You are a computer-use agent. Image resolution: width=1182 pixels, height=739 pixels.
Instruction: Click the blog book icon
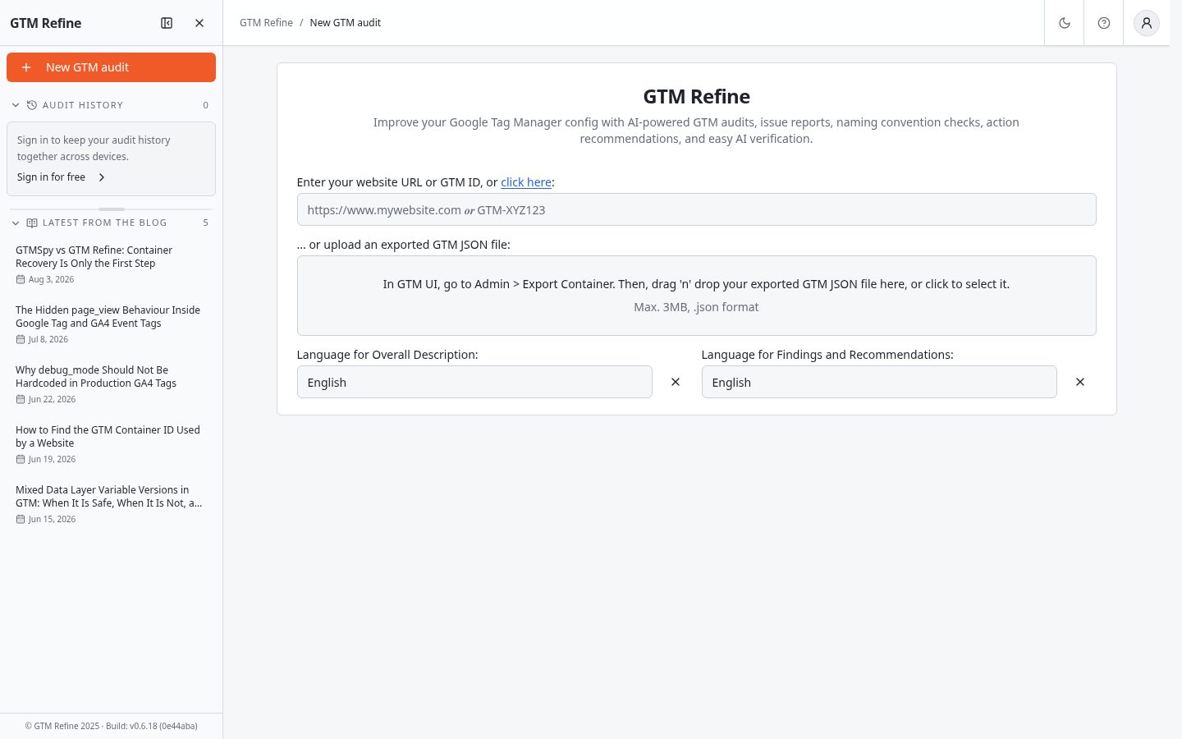tap(32, 223)
